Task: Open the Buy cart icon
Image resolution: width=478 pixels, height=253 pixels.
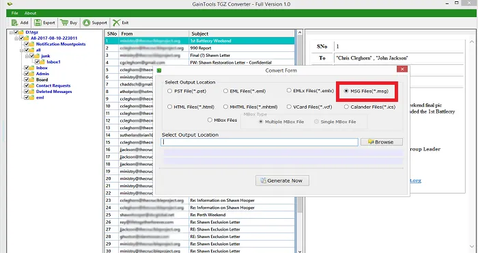Action: coord(64,23)
